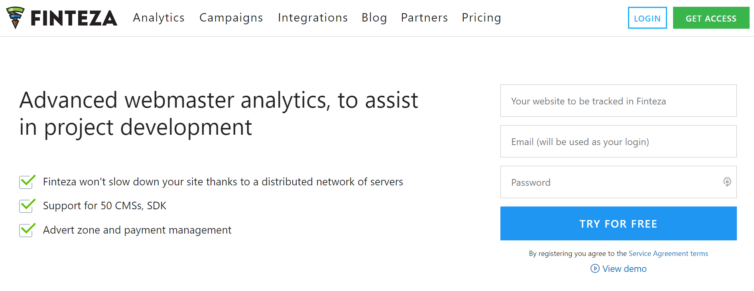Screen dimensions: 754x291
Task: Open the Blog link in navigation
Action: click(374, 18)
